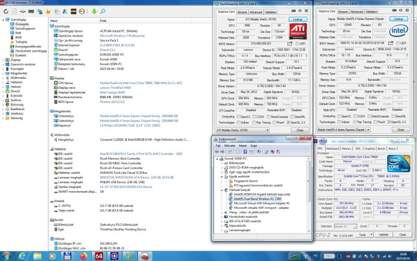Click the camera screenshot icon in Intel GPU-Z

[x=395, y=10]
